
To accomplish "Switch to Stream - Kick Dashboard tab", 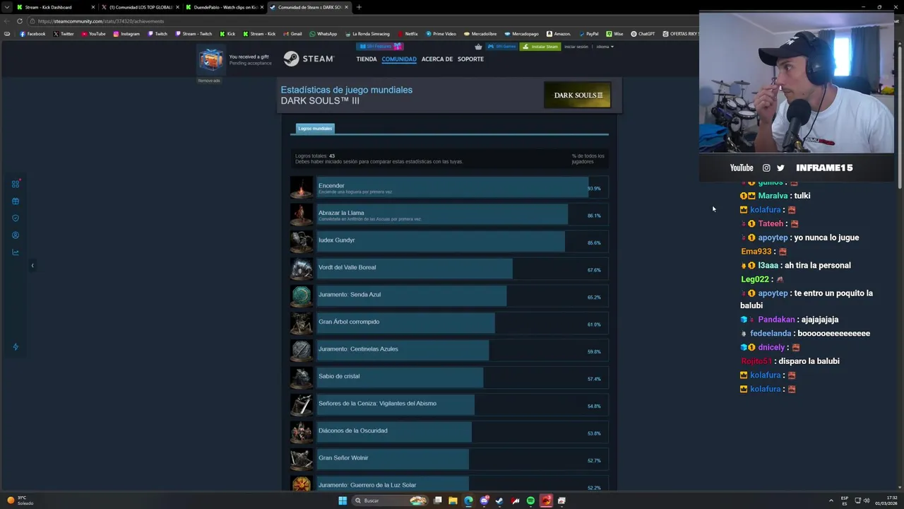I will point(56,7).
